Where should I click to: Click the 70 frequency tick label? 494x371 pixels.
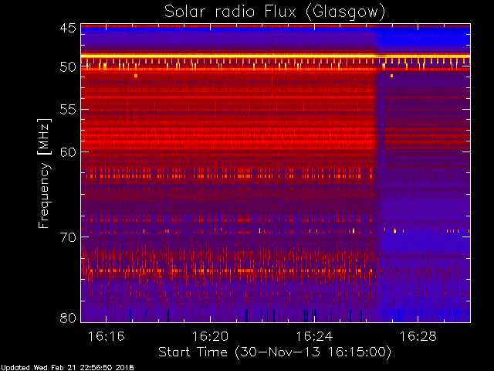click(68, 237)
